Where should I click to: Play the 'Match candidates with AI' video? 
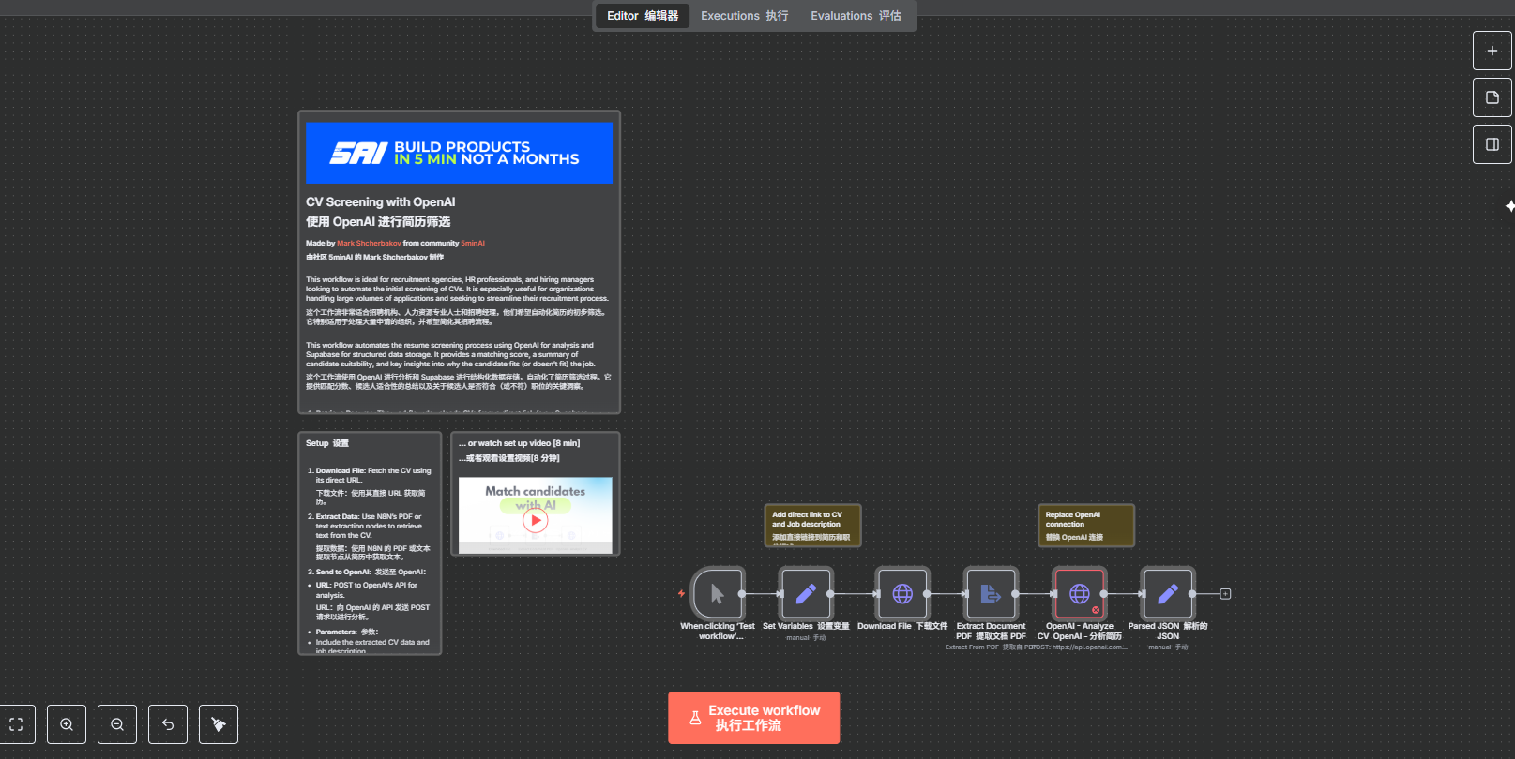pyautogui.click(x=535, y=520)
